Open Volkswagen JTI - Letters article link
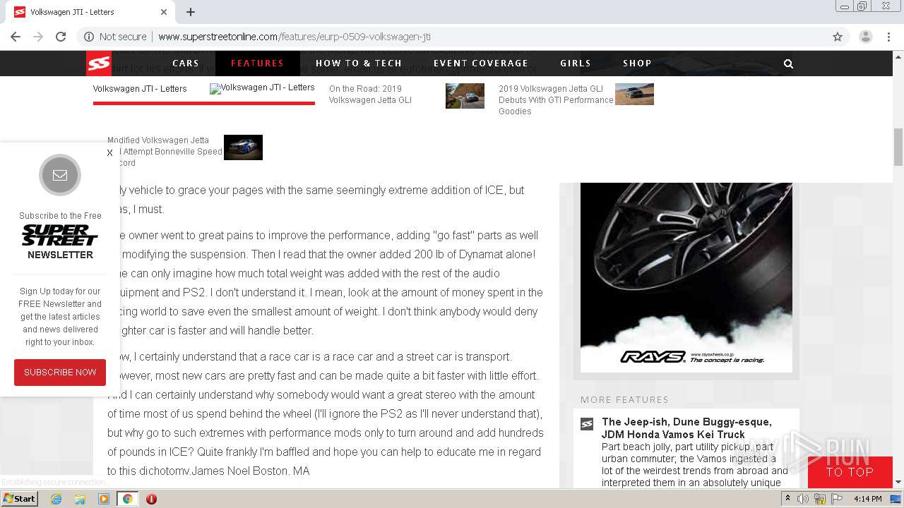The height and width of the screenshot is (508, 904). point(140,89)
